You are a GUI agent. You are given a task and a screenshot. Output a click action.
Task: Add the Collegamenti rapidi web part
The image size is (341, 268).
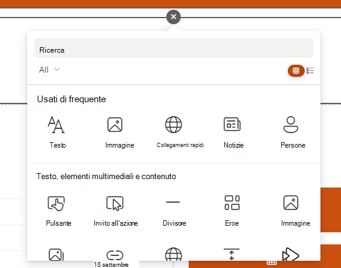tap(180, 132)
